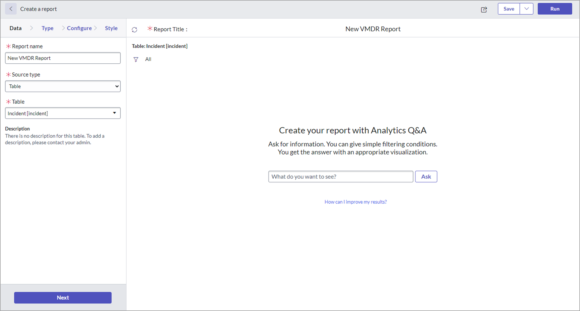Click the Report name input field
580x311 pixels.
point(63,58)
